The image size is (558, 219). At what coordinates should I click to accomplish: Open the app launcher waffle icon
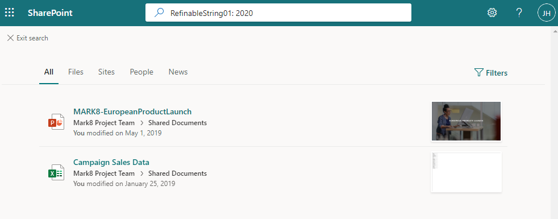point(9,13)
